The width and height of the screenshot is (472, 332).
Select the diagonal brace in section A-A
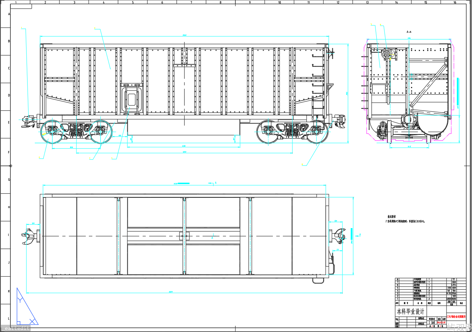pos(428,85)
